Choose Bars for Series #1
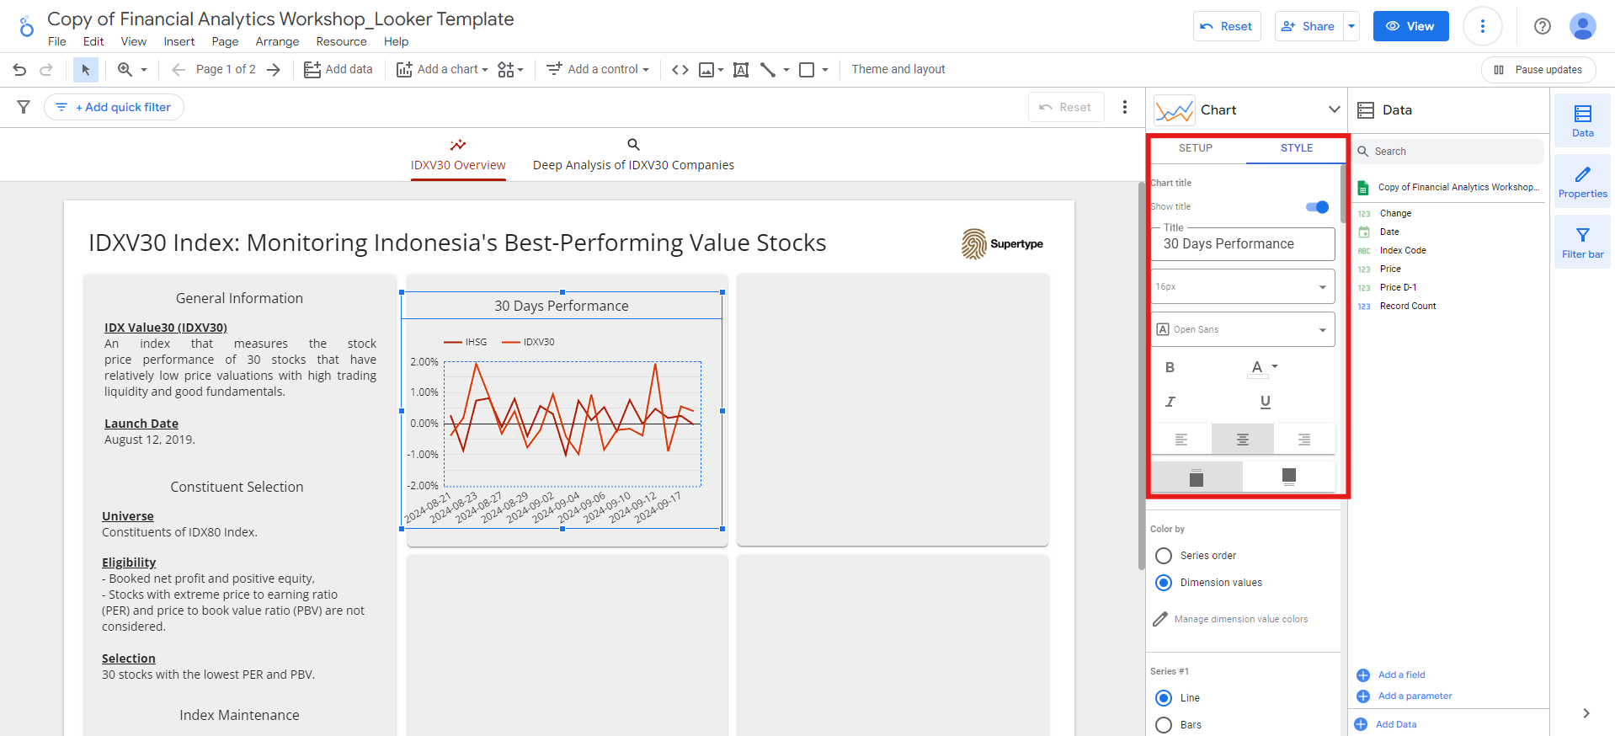This screenshot has height=736, width=1615. tap(1164, 725)
